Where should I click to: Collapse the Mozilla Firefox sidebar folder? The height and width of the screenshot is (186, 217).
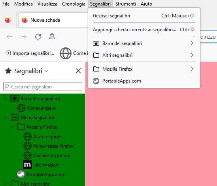pyautogui.click(x=12, y=127)
